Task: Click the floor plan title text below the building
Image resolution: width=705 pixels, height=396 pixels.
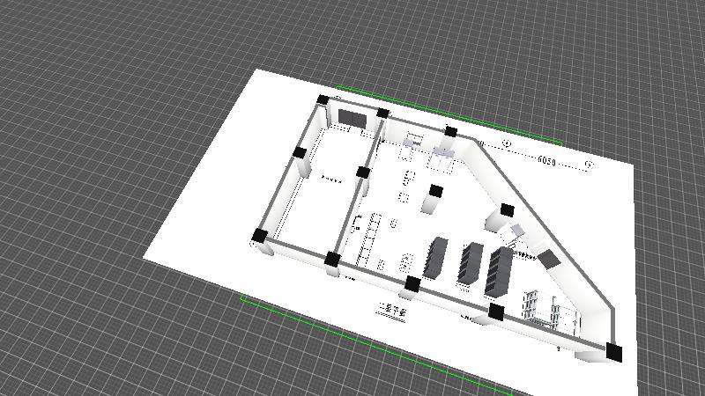Action: click(393, 310)
